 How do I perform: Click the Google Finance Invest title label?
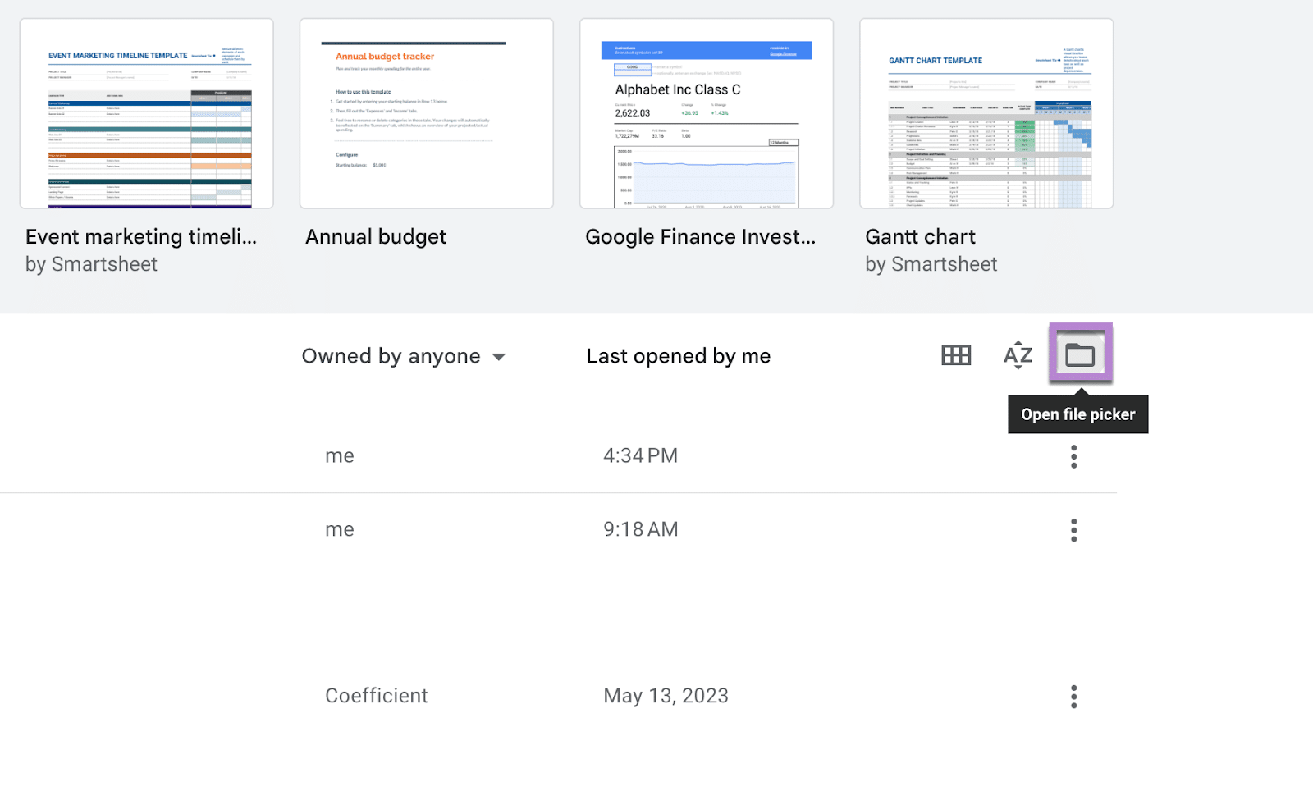pyautogui.click(x=700, y=237)
